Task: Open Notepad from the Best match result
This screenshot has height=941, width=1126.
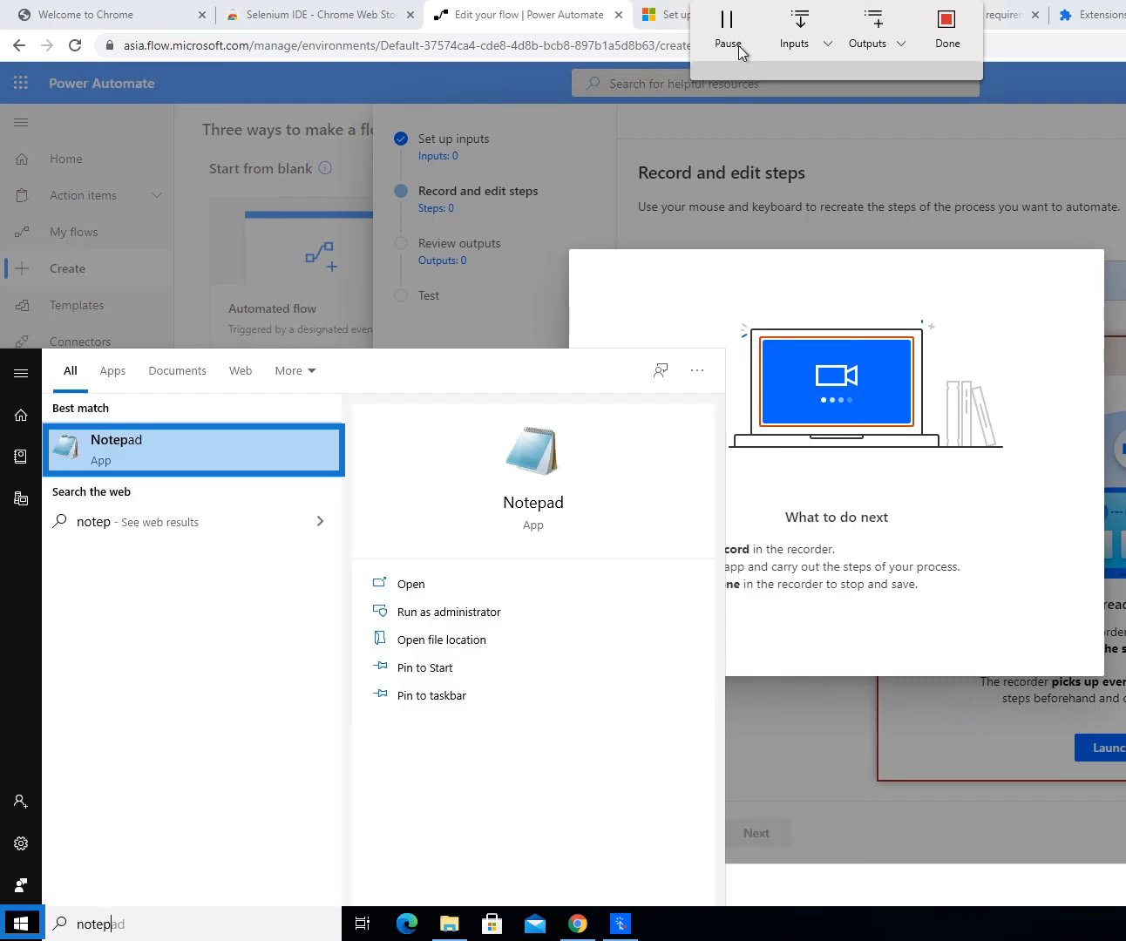Action: point(193,450)
